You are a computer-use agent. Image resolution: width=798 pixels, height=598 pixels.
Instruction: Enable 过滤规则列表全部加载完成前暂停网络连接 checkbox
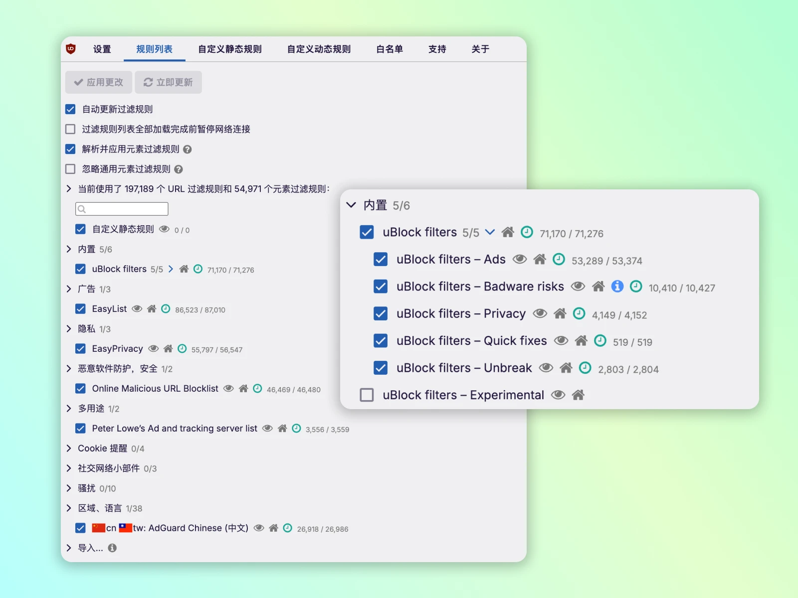pos(70,129)
